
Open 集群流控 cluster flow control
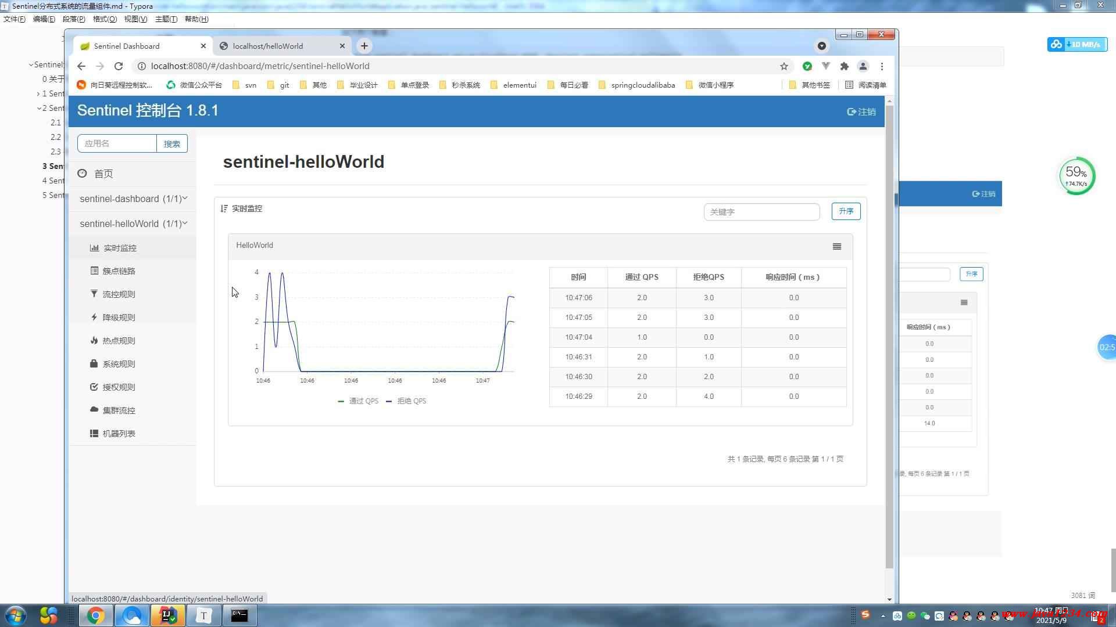(119, 410)
